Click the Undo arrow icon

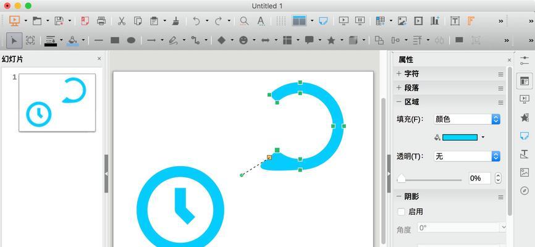[196, 21]
